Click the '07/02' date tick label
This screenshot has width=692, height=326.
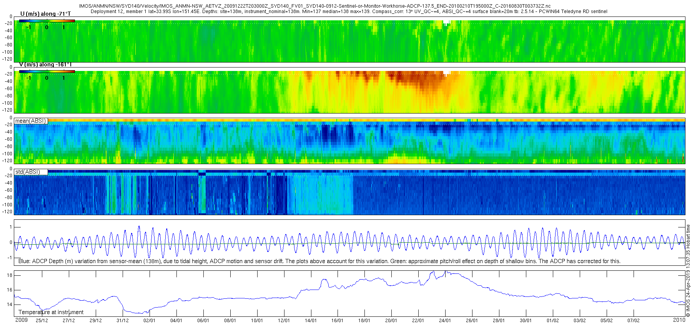click(x=634, y=321)
